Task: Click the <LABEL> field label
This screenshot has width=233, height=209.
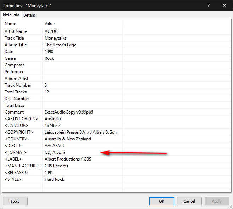Action: (13, 159)
